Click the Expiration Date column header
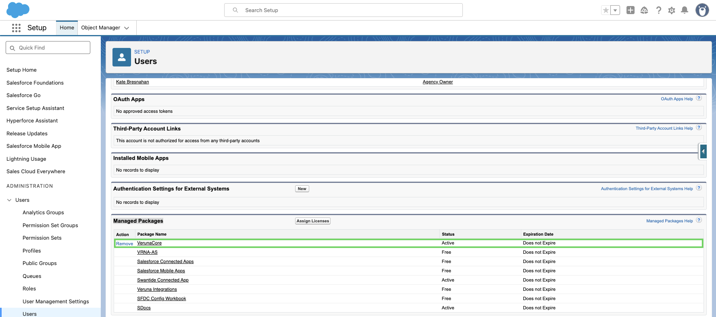The width and height of the screenshot is (716, 317). click(538, 234)
